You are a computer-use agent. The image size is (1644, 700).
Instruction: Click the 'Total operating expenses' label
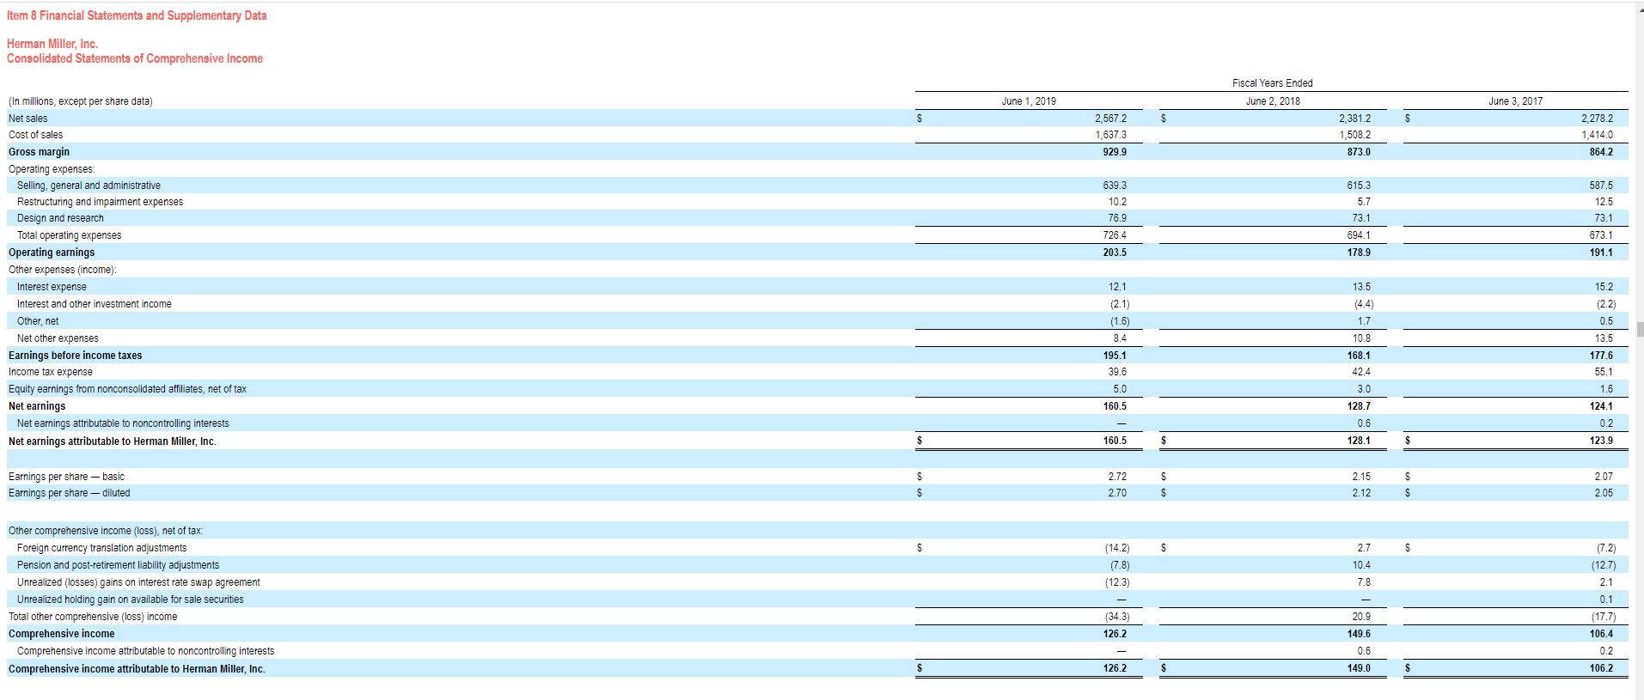[69, 235]
